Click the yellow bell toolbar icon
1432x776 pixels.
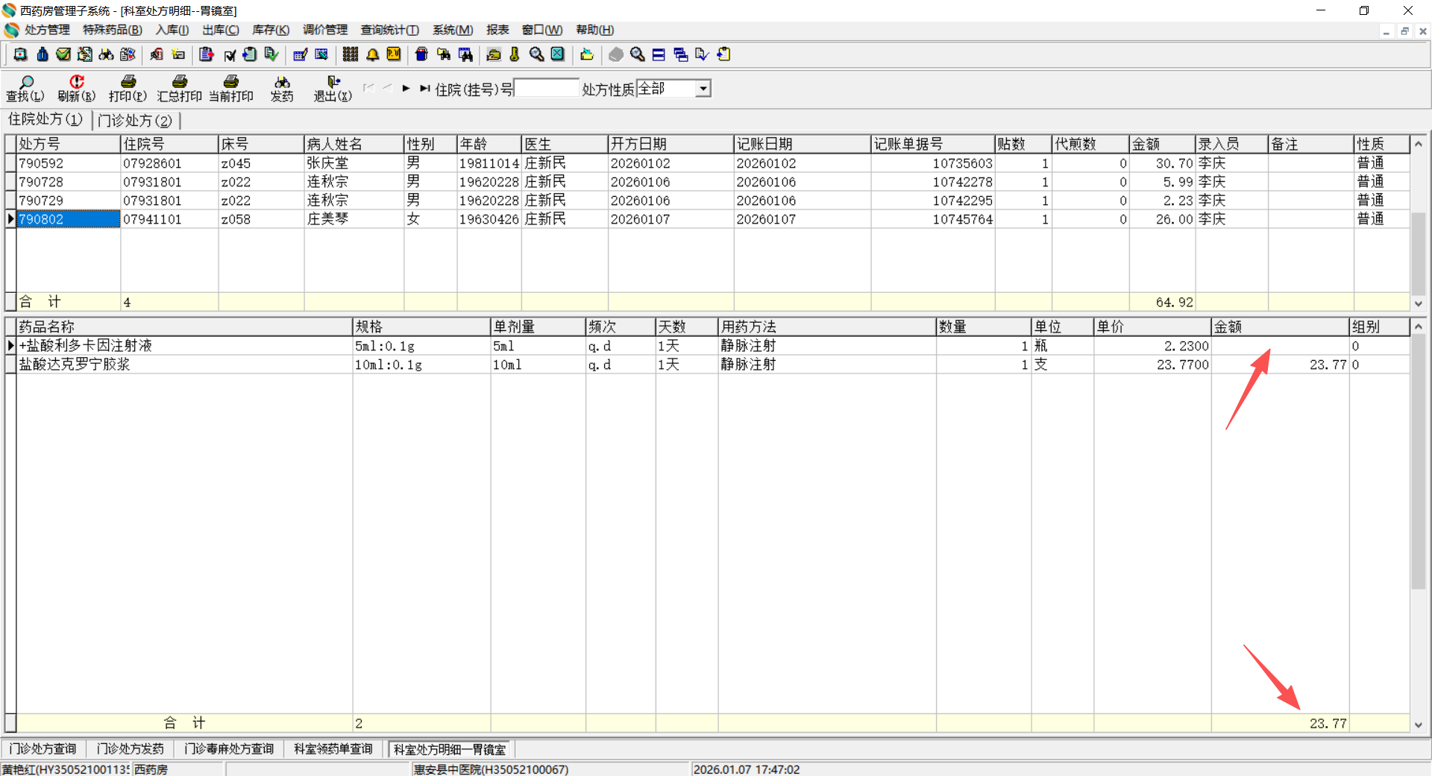tap(372, 54)
